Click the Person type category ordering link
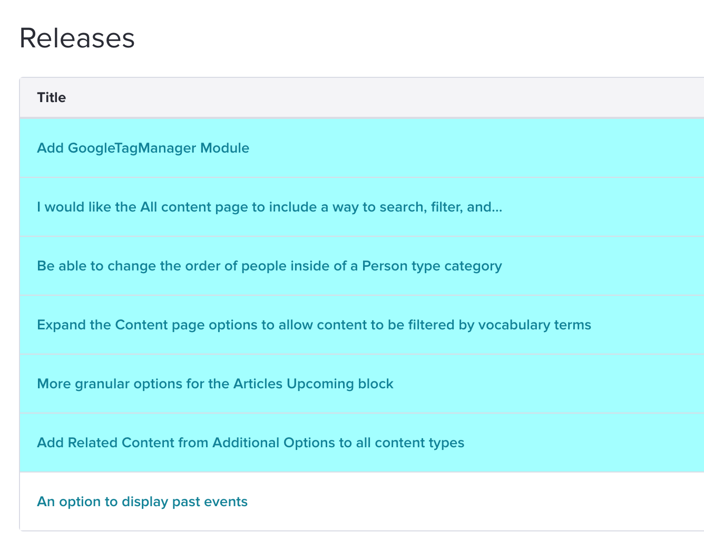Viewport: 704px width, 543px height. coord(269,266)
